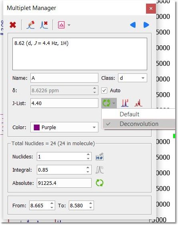Screen dimensions: 178x225
Task: Click the red X delete multiplet icon
Action: [x=13, y=25]
